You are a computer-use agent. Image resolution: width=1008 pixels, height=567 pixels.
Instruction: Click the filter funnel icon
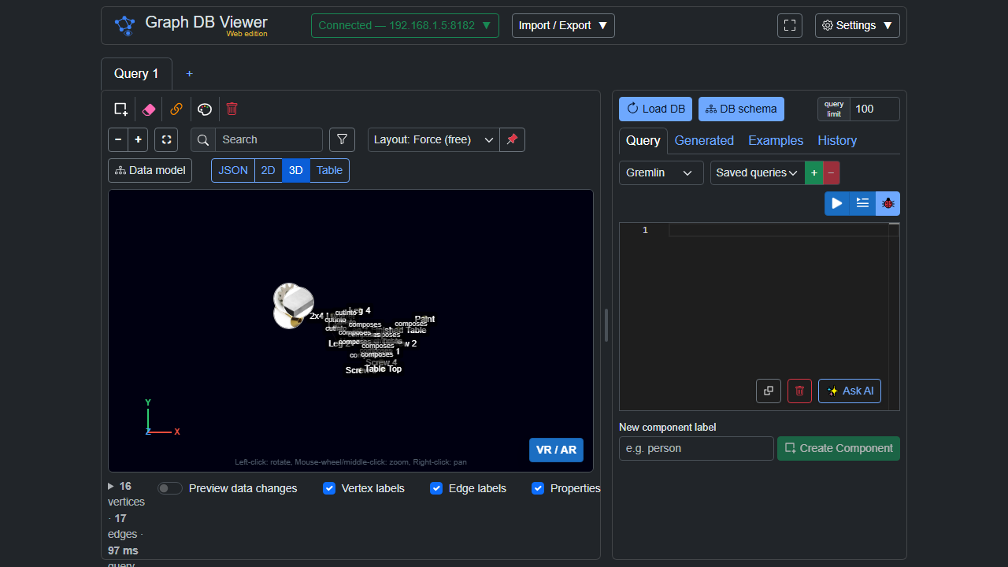pyautogui.click(x=342, y=139)
